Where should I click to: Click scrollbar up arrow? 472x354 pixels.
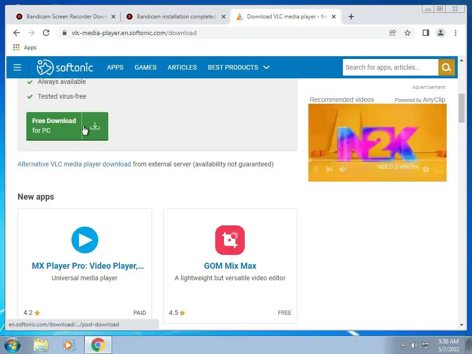(461, 60)
